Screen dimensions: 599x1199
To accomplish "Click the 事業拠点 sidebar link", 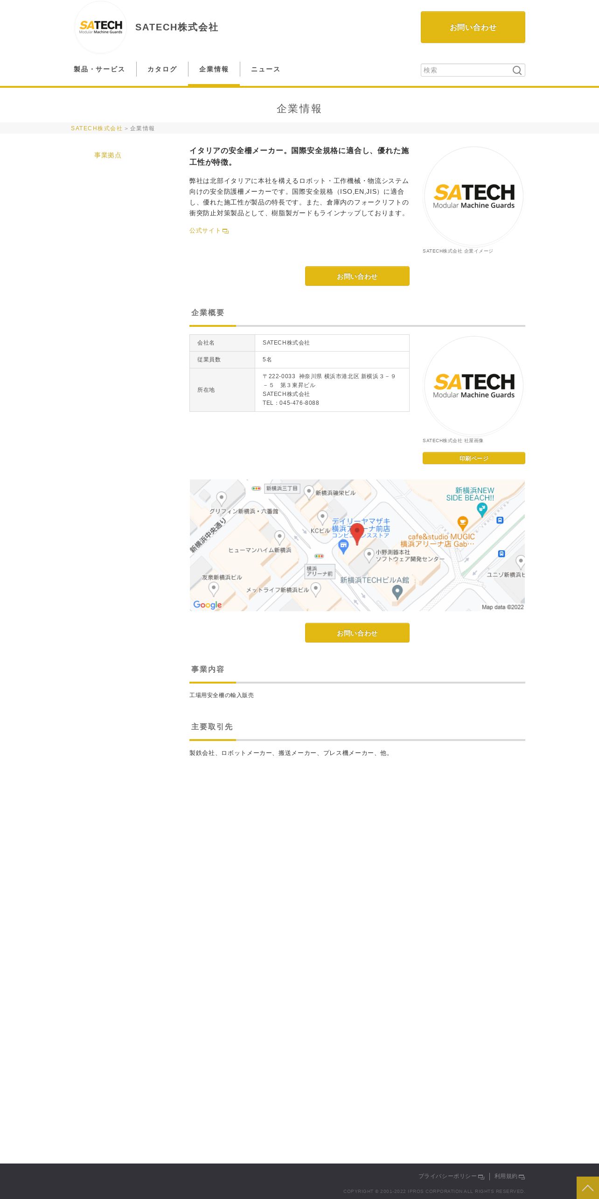I will (x=108, y=155).
